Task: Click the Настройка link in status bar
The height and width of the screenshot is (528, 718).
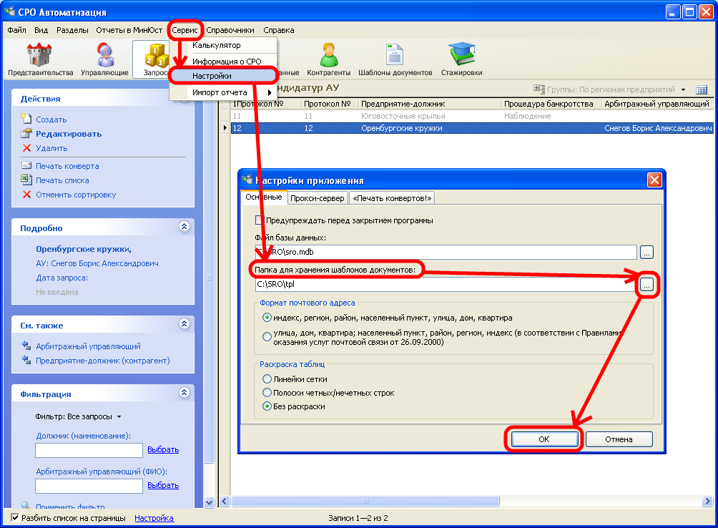Action: pos(154,518)
